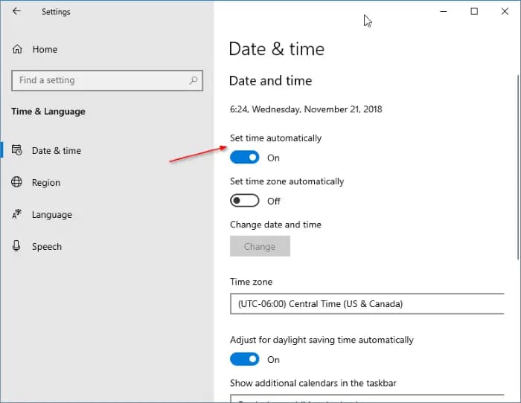Close the Settings window
The image size is (521, 403).
[x=505, y=11]
